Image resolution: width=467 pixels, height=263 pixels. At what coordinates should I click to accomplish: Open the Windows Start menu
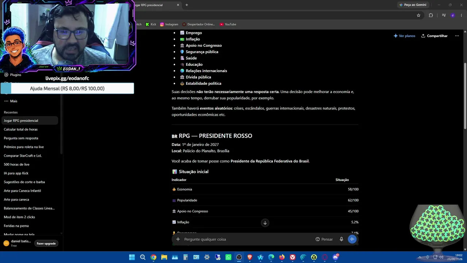coord(132,257)
